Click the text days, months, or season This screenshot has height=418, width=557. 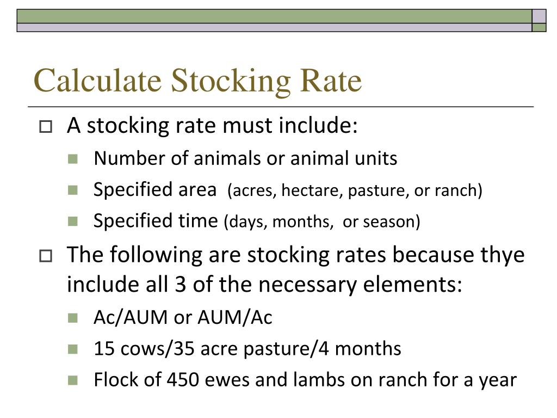coord(322,222)
